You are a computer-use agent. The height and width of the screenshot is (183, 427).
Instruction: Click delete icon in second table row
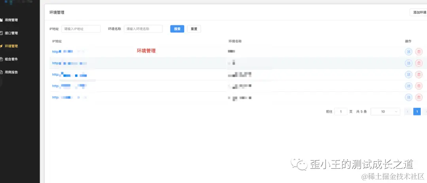pos(419,63)
